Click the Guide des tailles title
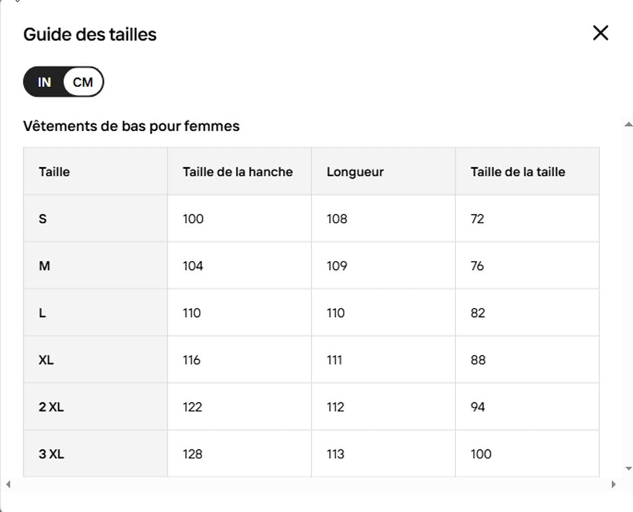This screenshot has width=633, height=512. point(90,34)
